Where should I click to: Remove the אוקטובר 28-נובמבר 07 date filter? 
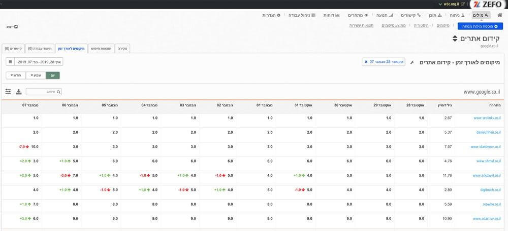coord(366,62)
